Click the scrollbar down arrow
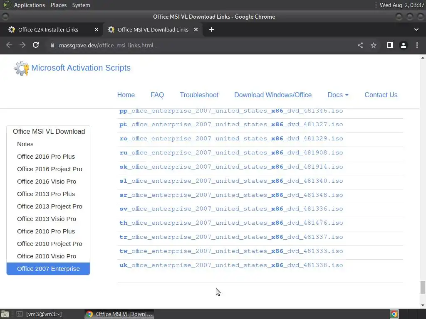Screen dimensions: 426x319 pyautogui.click(x=423, y=305)
